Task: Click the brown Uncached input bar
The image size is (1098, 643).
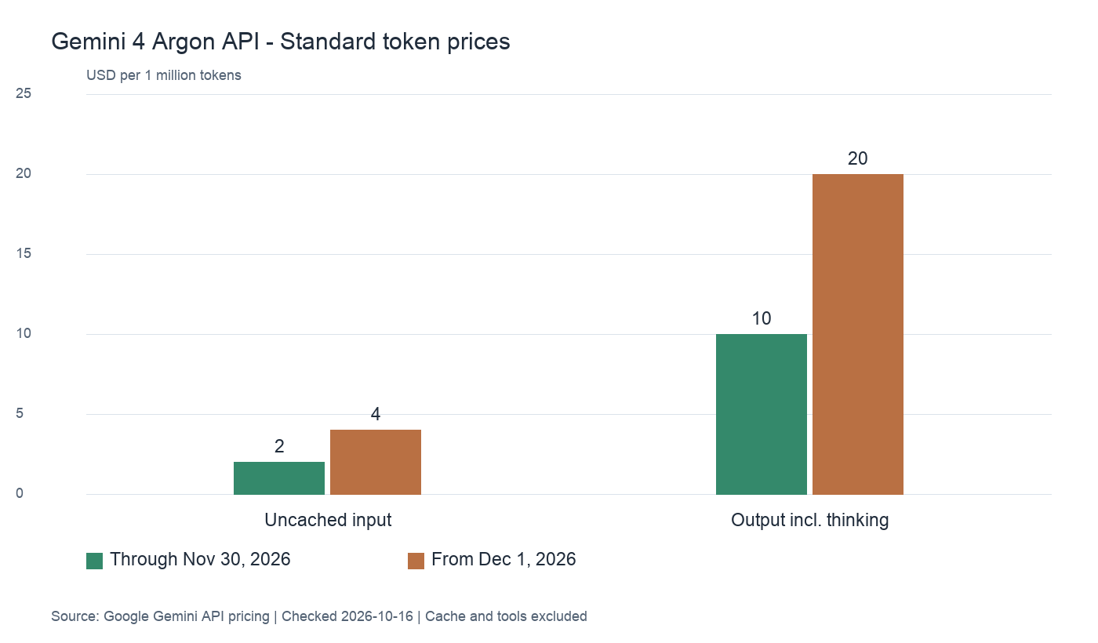Action: pyautogui.click(x=376, y=462)
